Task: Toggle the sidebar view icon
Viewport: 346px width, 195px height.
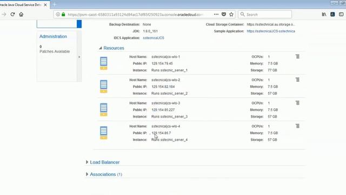Action: point(341,15)
